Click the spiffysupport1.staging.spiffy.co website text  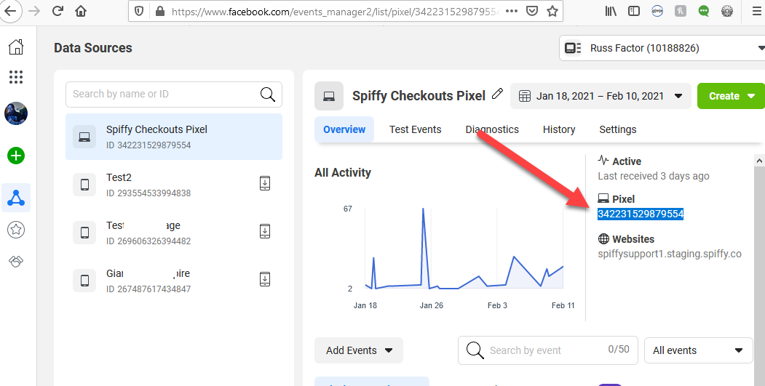point(670,254)
